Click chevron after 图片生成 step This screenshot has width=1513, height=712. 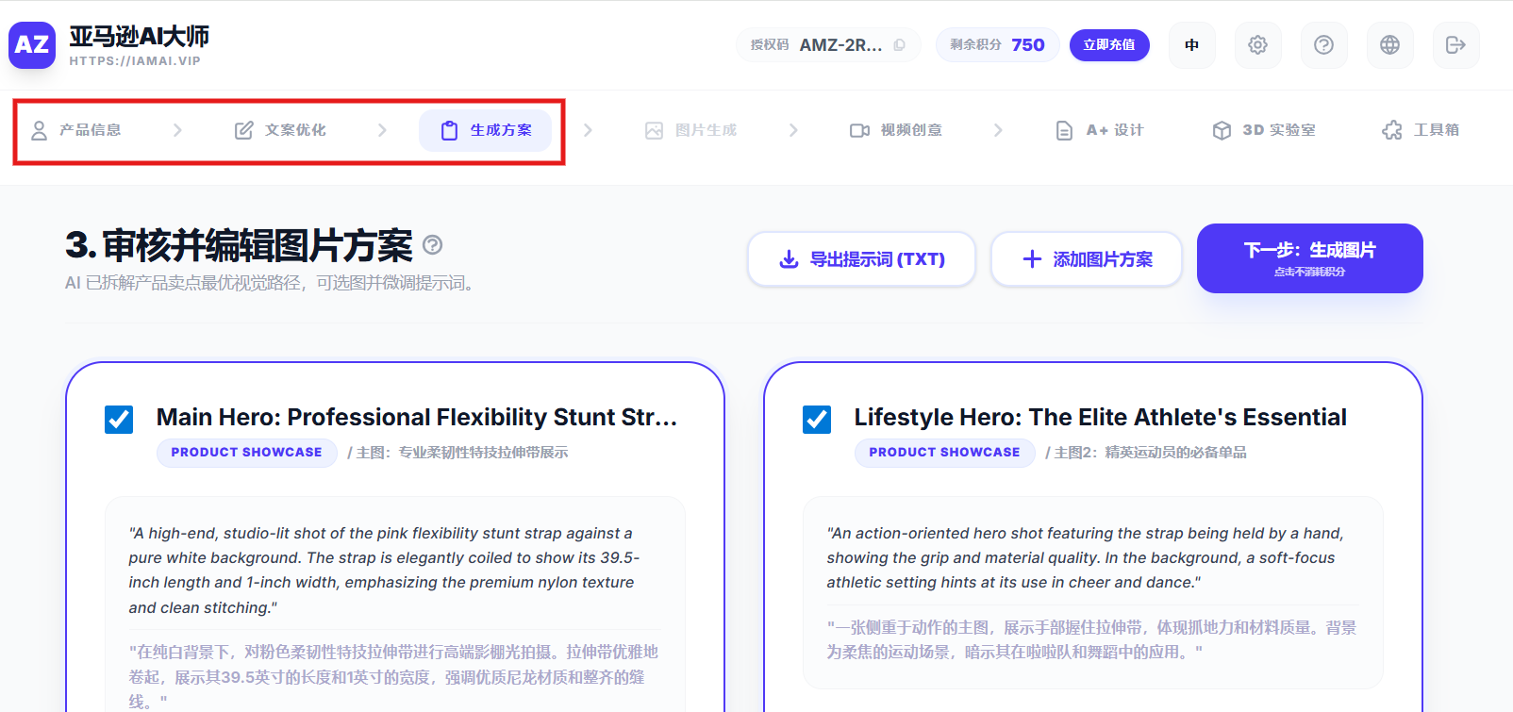pos(793,130)
